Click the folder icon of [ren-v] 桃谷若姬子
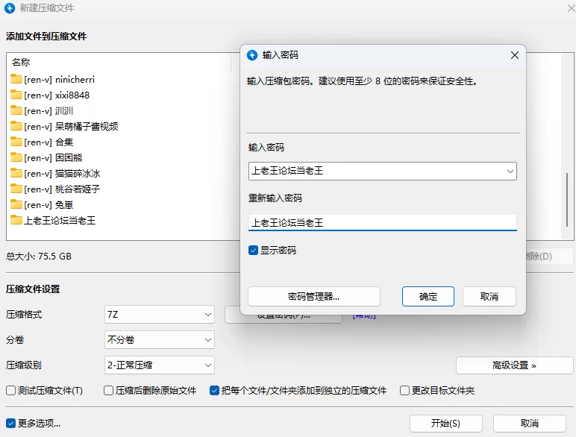This screenshot has width=576, height=437. [16, 189]
